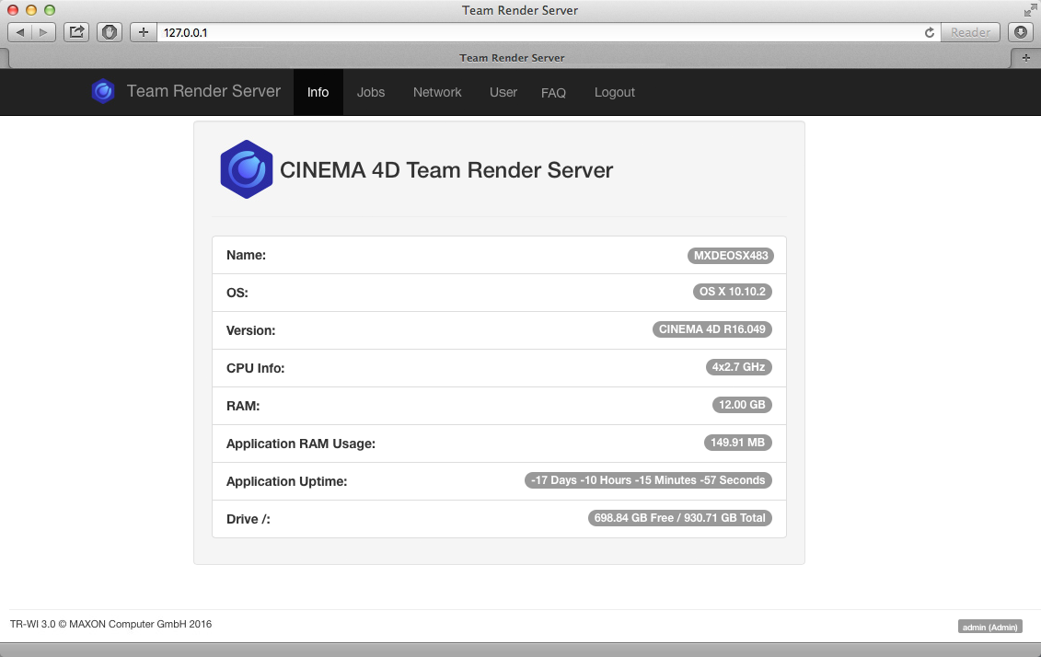Click the CPU Info: row label
This screenshot has height=657, width=1041.
pos(256,368)
